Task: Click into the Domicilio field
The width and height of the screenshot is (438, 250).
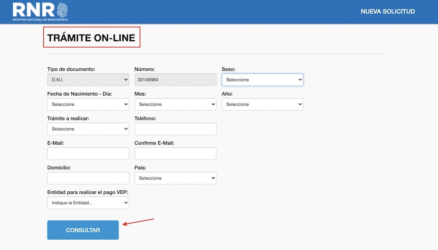Action: point(88,178)
